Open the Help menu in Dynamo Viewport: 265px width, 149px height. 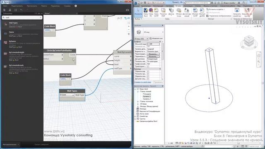pyautogui.click(x=67, y=6)
